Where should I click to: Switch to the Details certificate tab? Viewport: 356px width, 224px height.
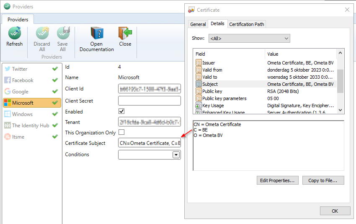(x=217, y=23)
